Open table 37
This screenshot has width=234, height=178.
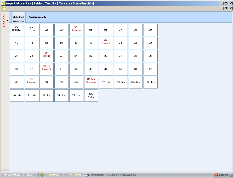point(17,69)
